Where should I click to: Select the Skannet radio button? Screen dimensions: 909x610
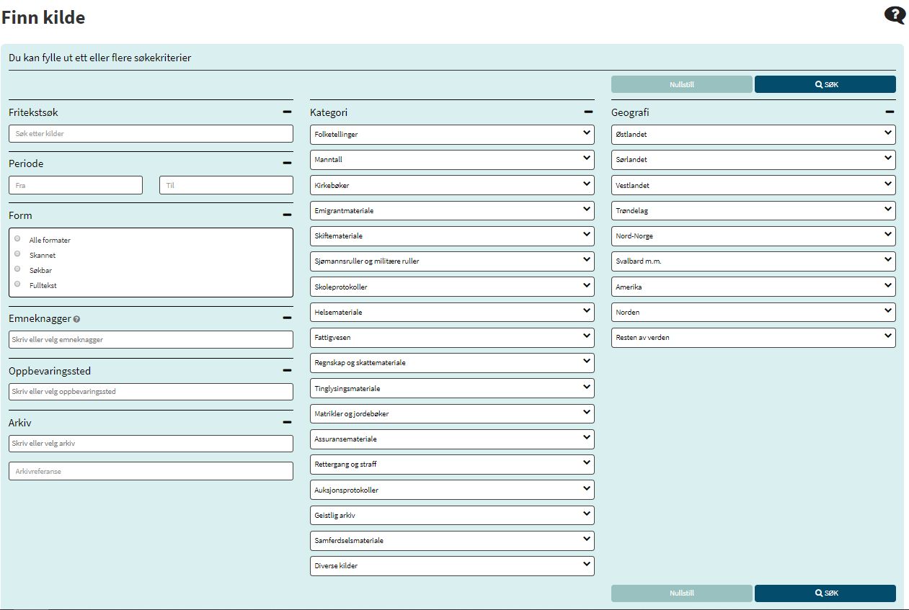(x=17, y=254)
